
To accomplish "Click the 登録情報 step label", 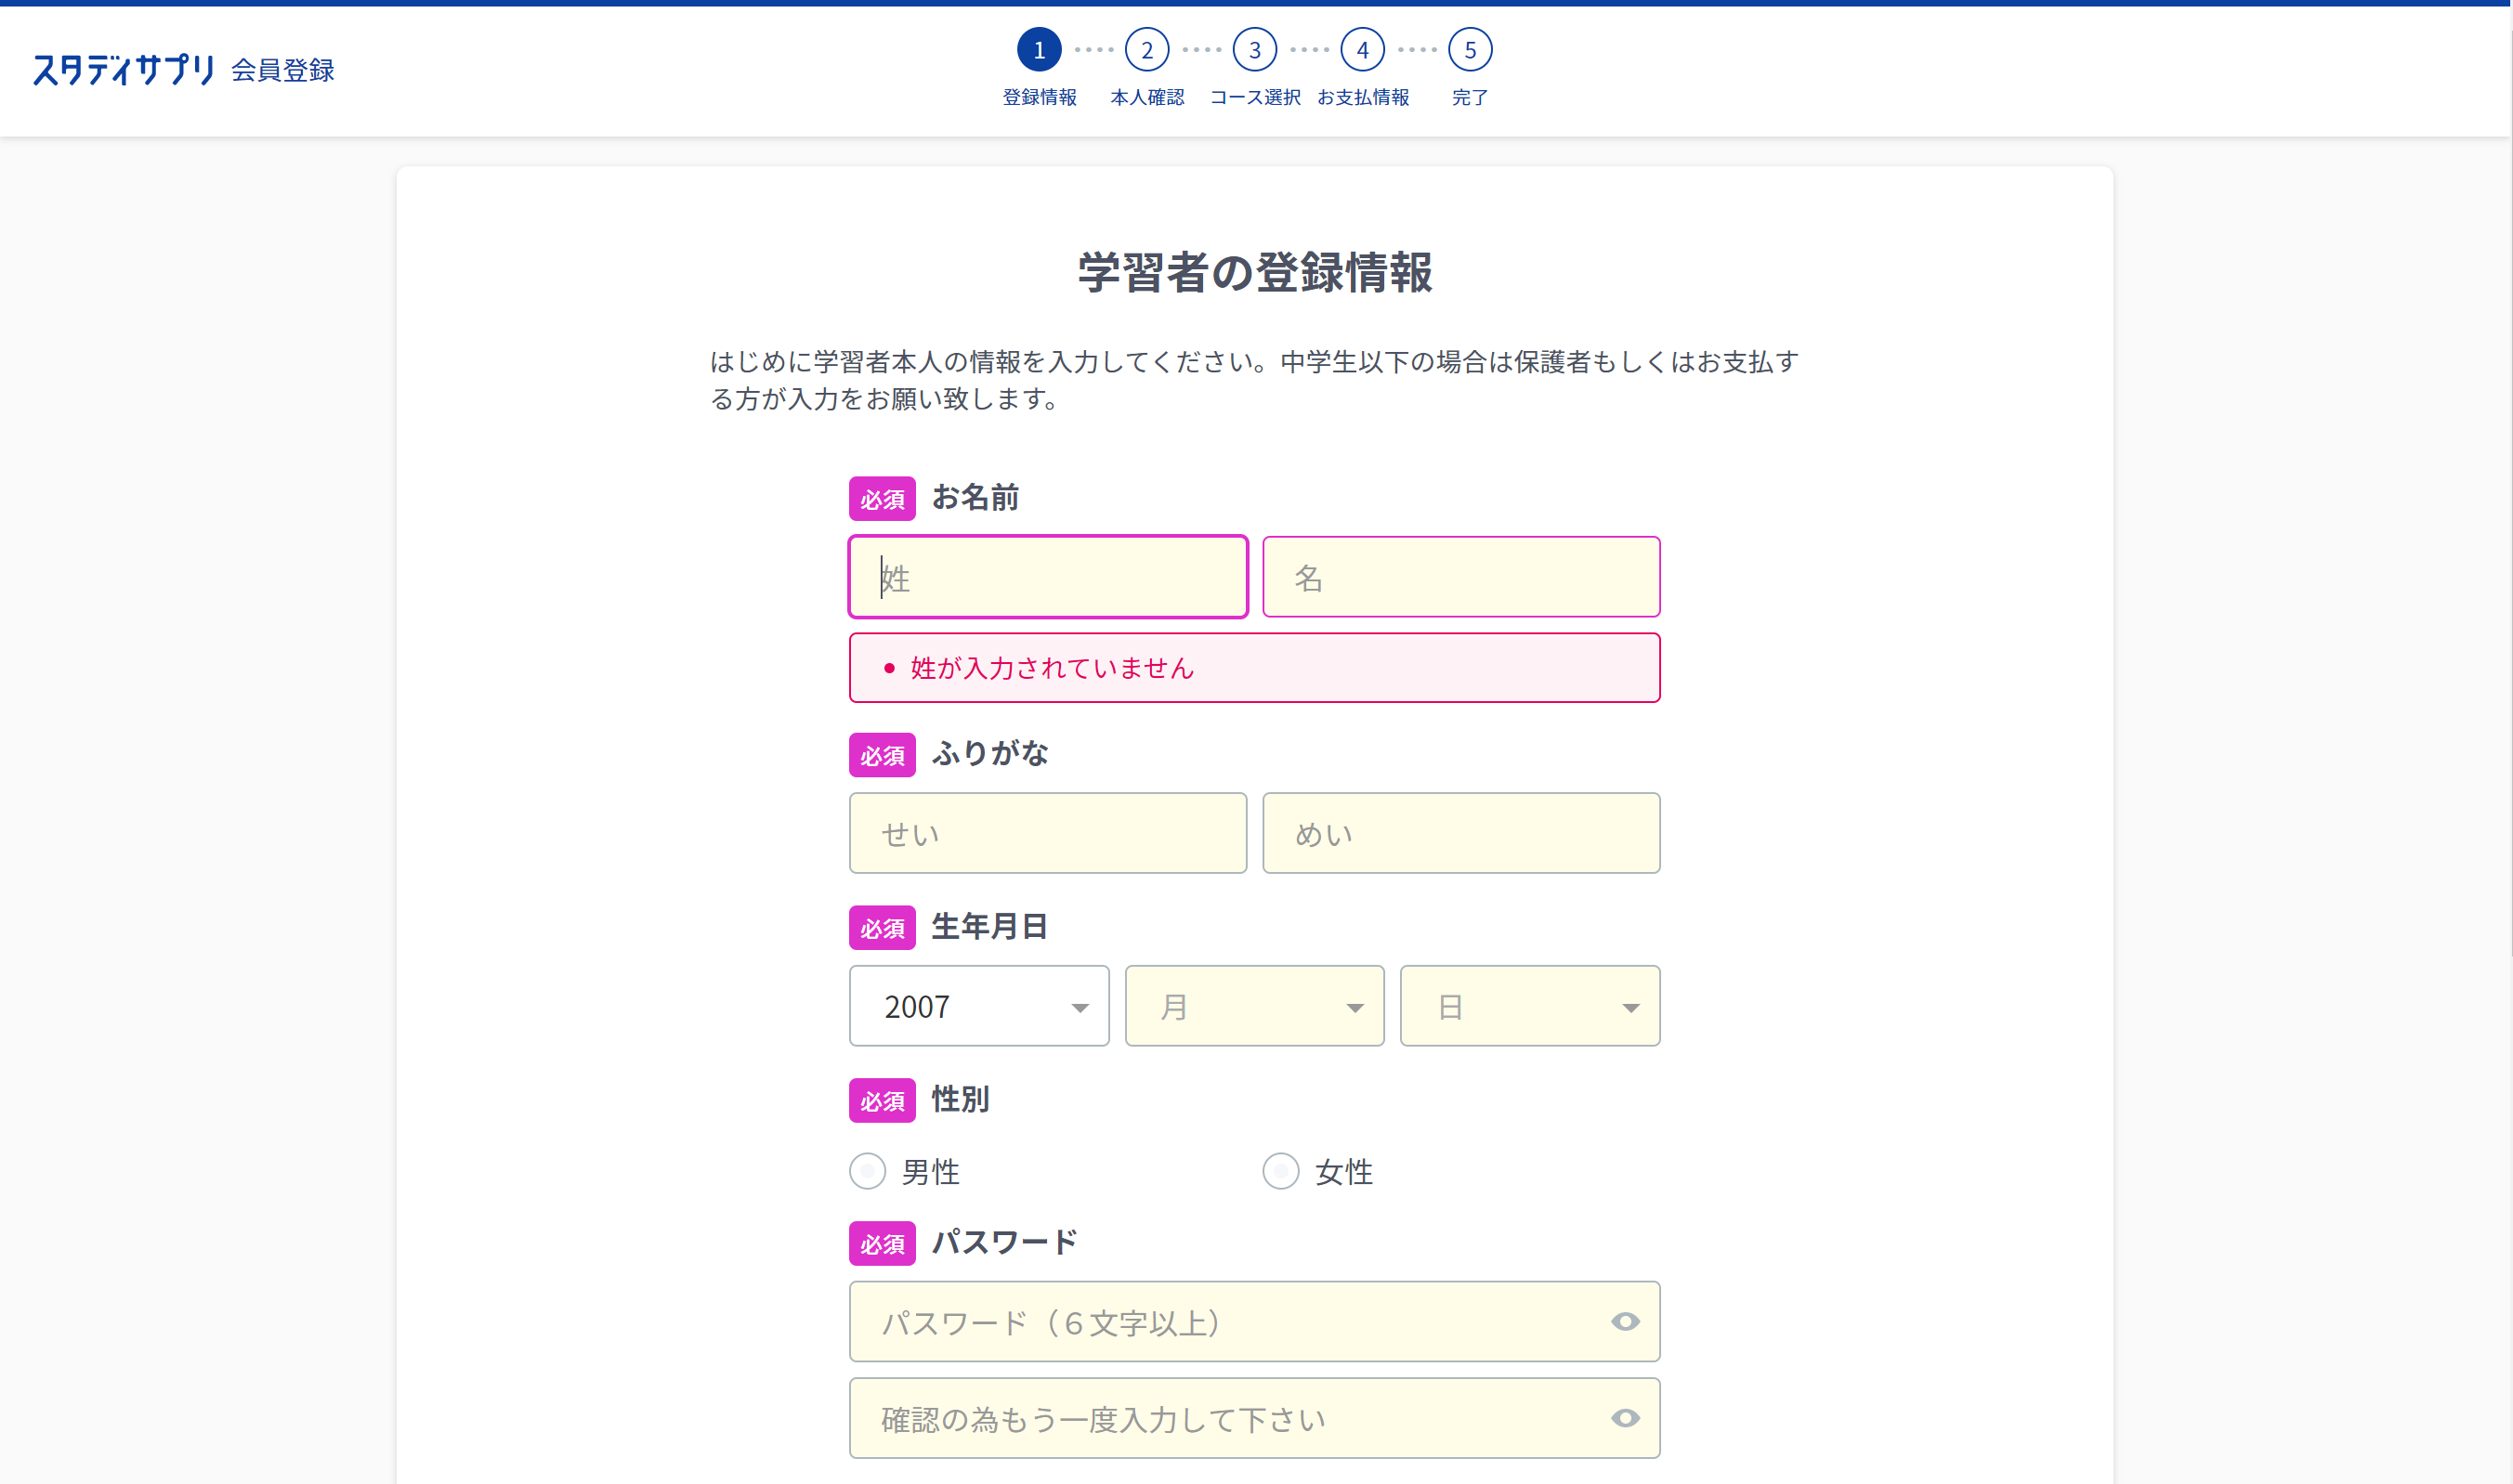I will 1040,97.
